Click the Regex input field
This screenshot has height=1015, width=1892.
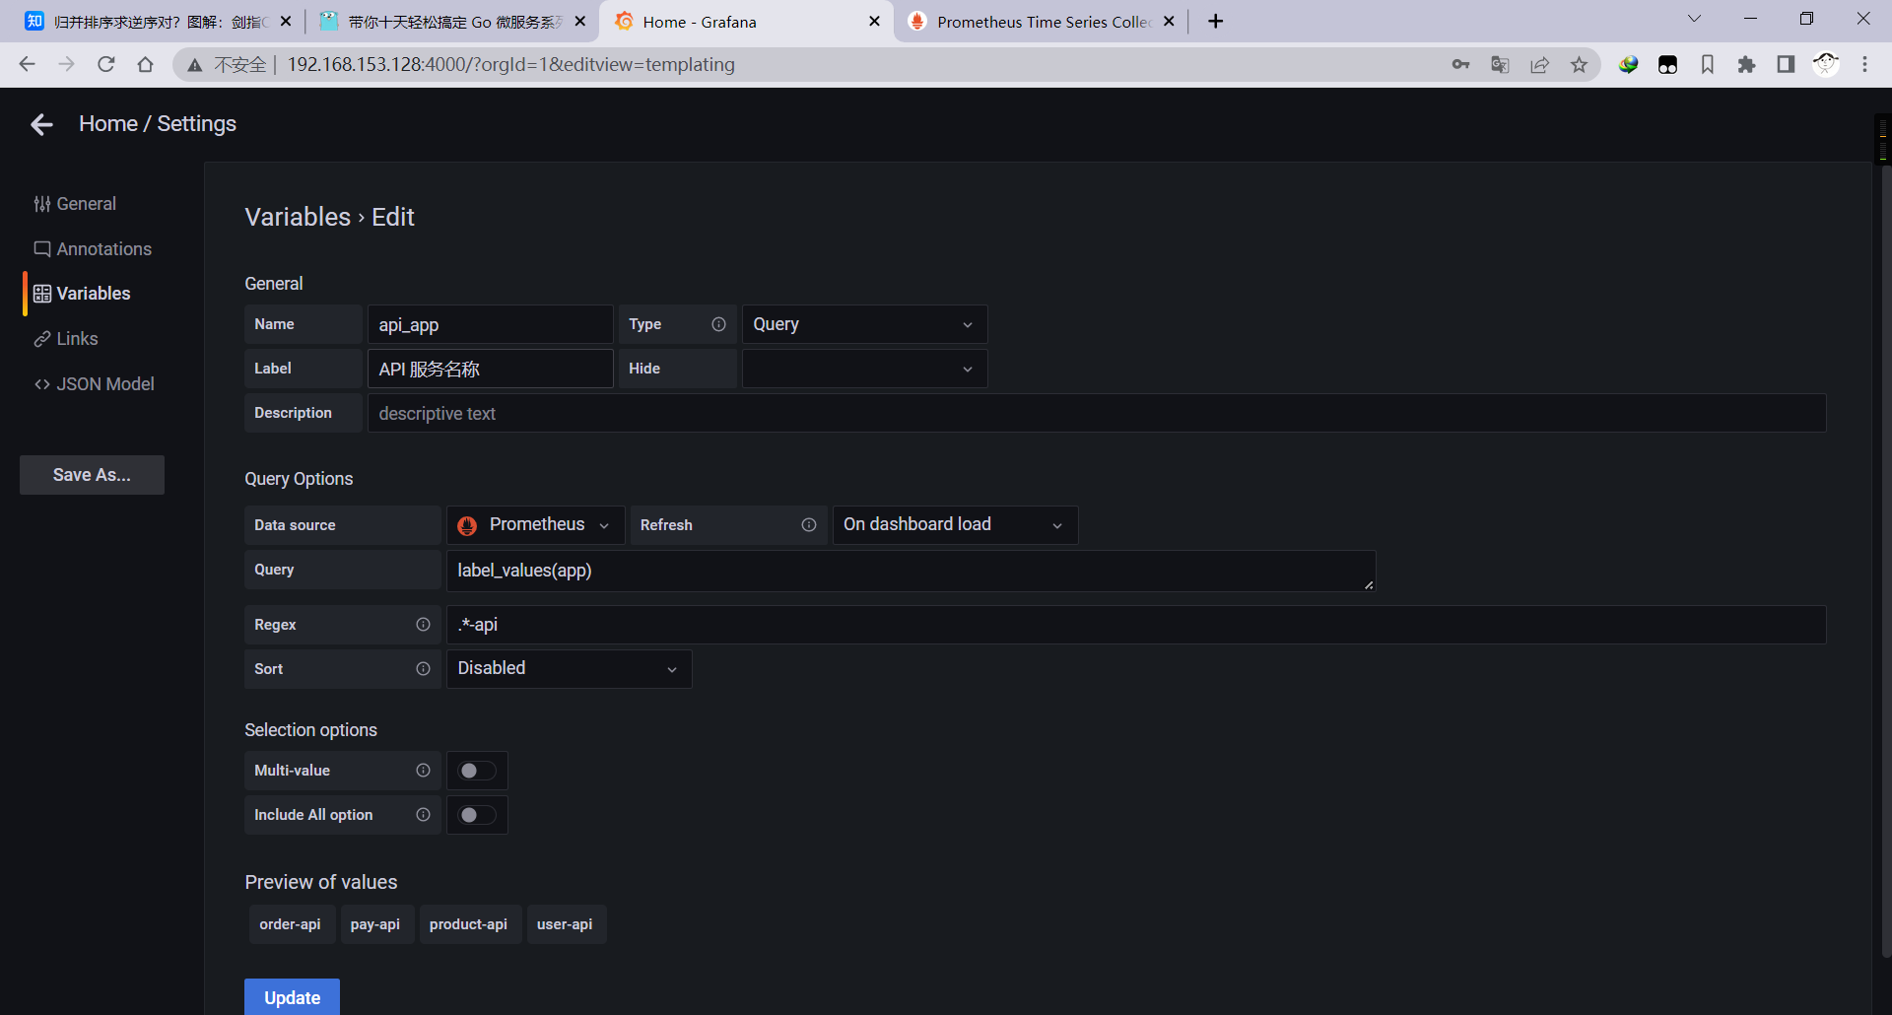(1136, 625)
